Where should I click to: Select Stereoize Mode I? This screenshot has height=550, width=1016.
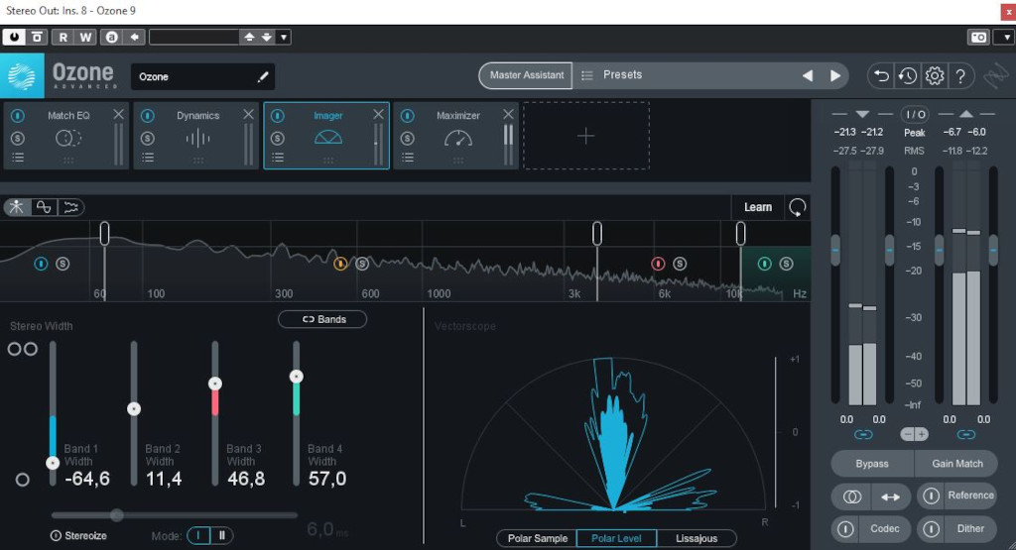click(x=198, y=536)
